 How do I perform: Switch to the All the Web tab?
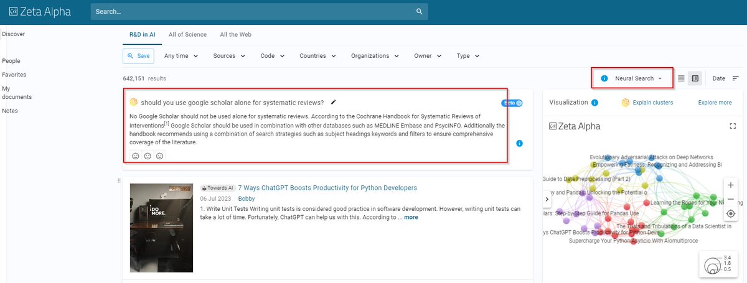[235, 34]
